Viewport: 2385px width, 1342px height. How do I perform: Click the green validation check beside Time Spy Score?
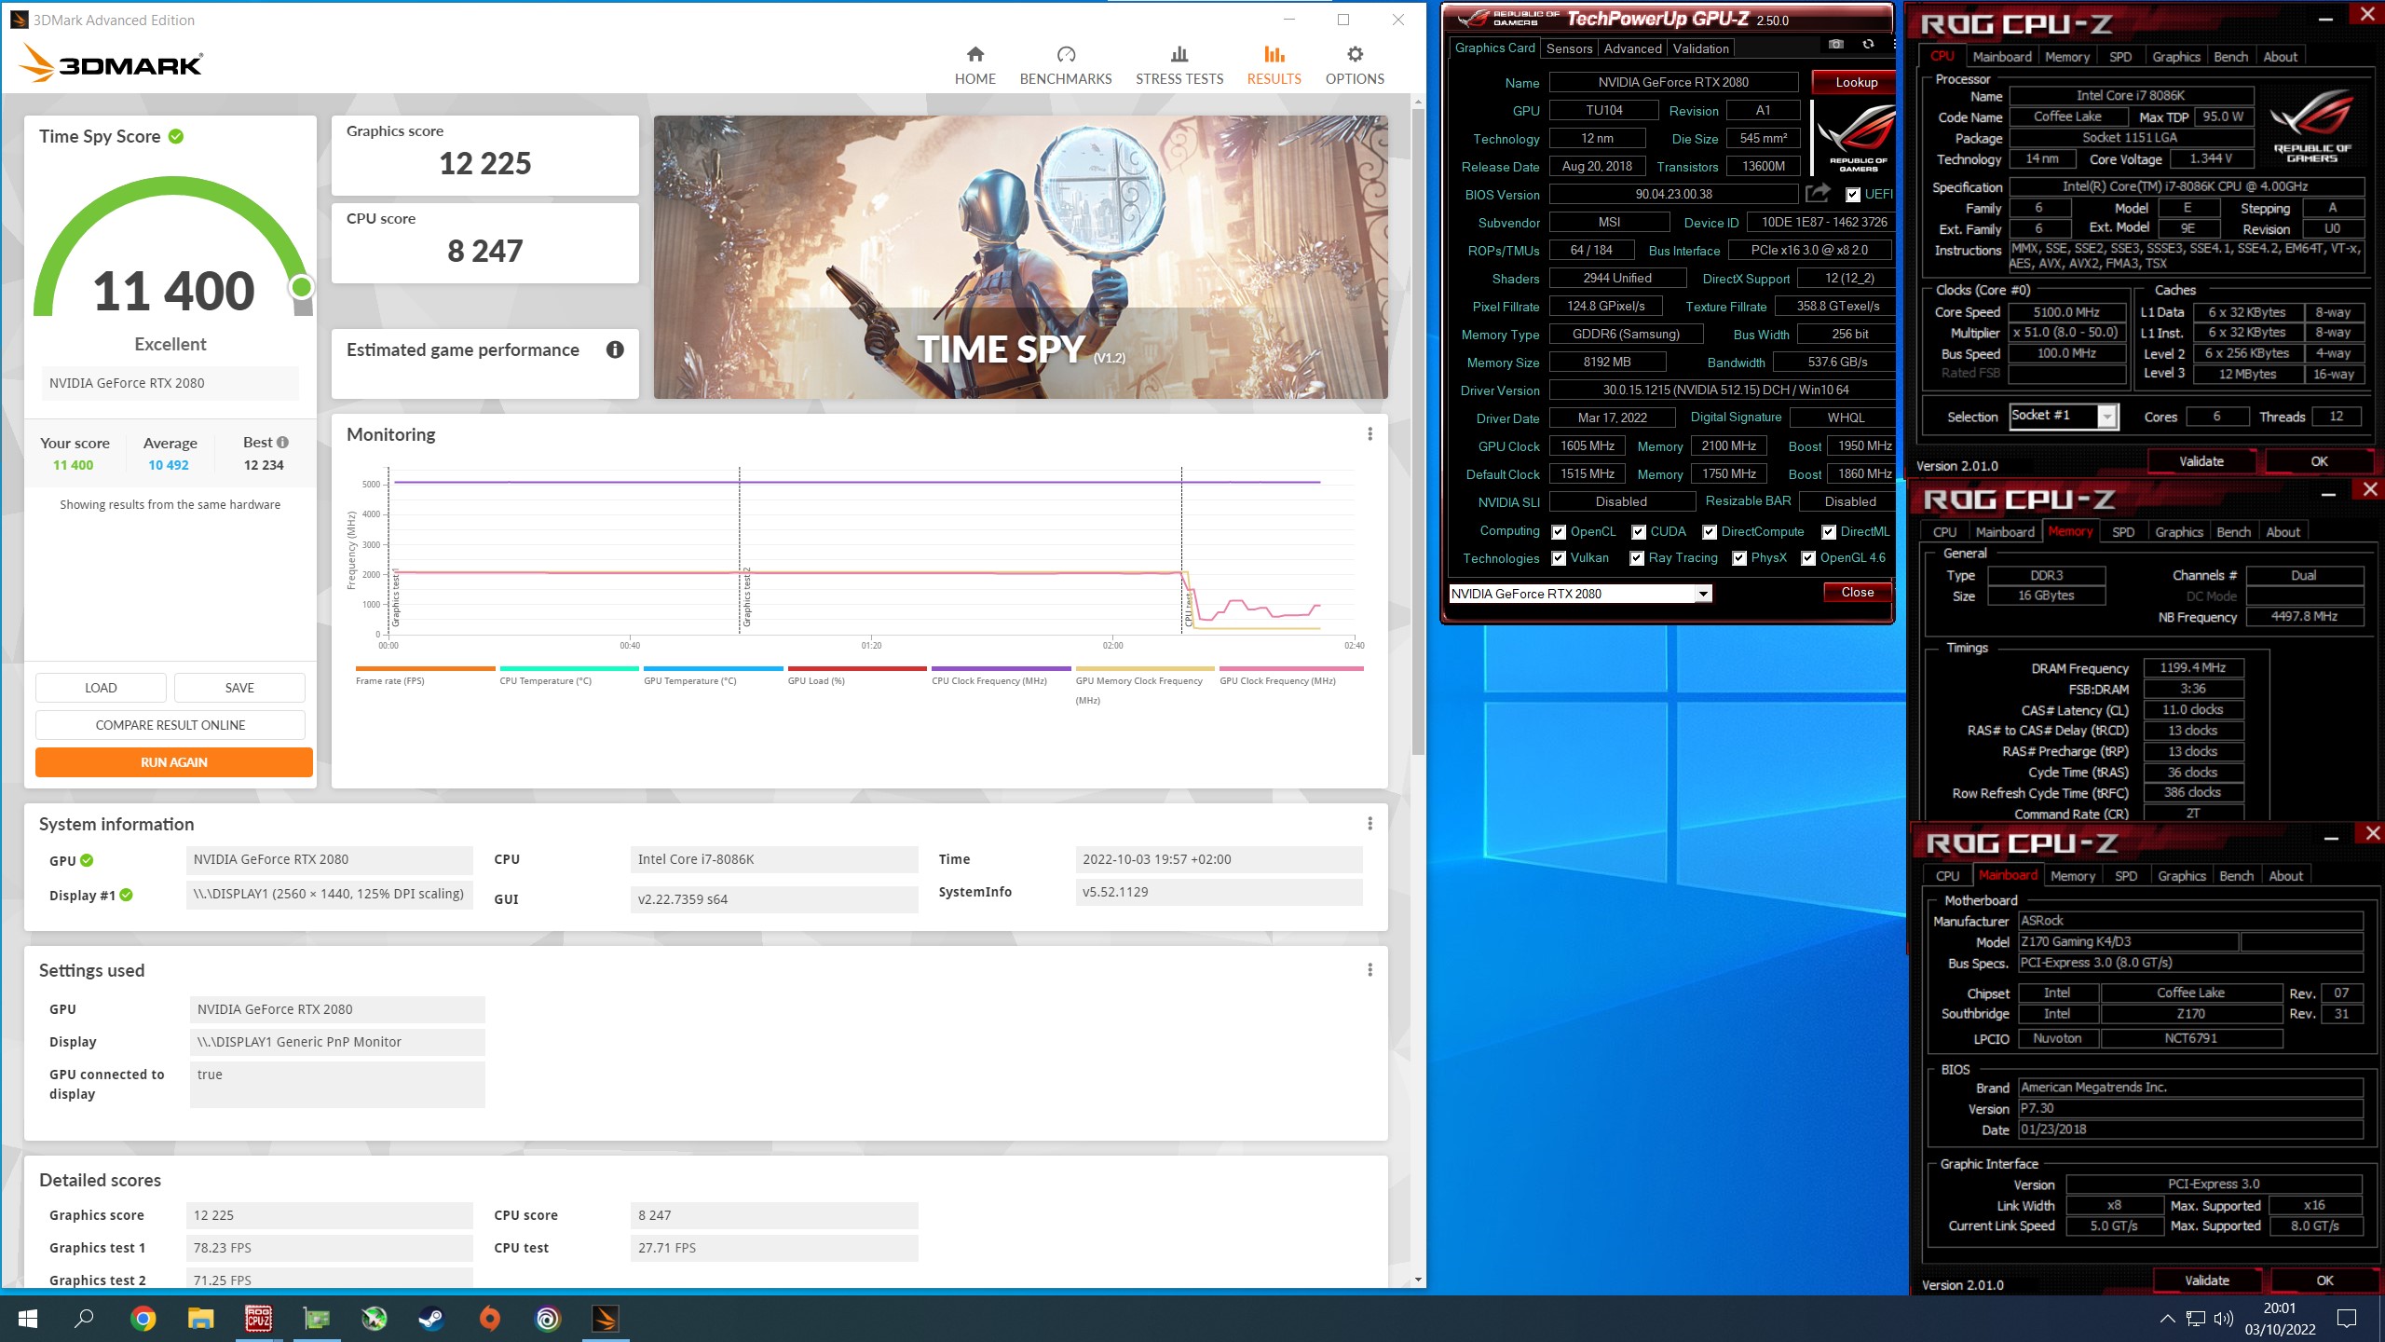pos(175,137)
